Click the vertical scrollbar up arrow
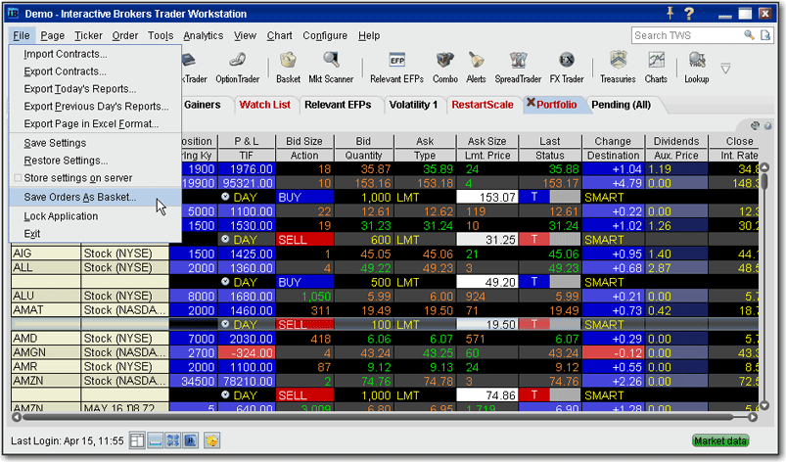Viewport: 786px width, 462px height. coord(764,167)
